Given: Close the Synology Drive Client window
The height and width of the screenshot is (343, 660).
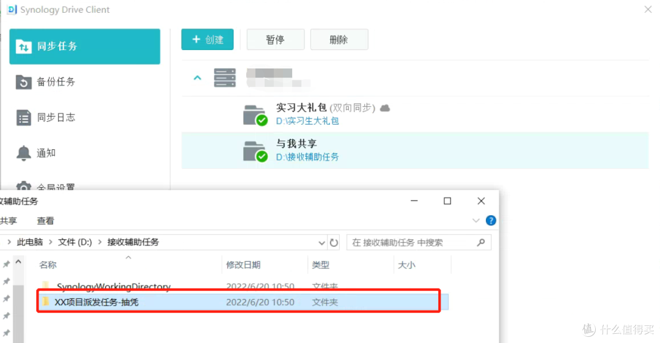Looking at the screenshot, I should coord(648,9).
